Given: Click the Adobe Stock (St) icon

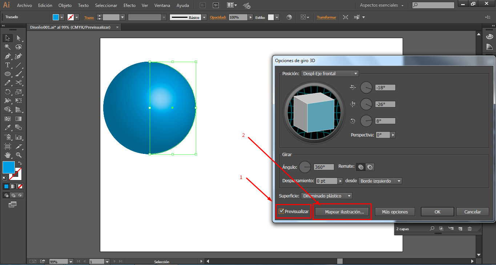Looking at the screenshot, I should [216, 5].
